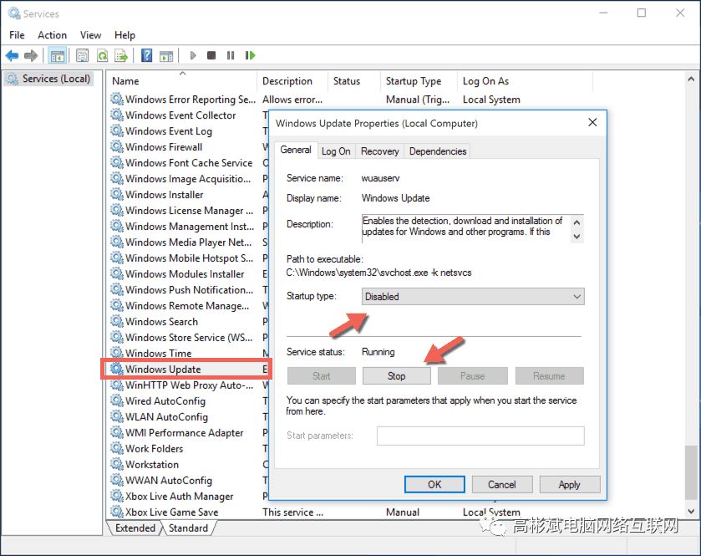Sort by the Status column header
Image resolution: width=701 pixels, height=556 pixels.
[x=354, y=81]
